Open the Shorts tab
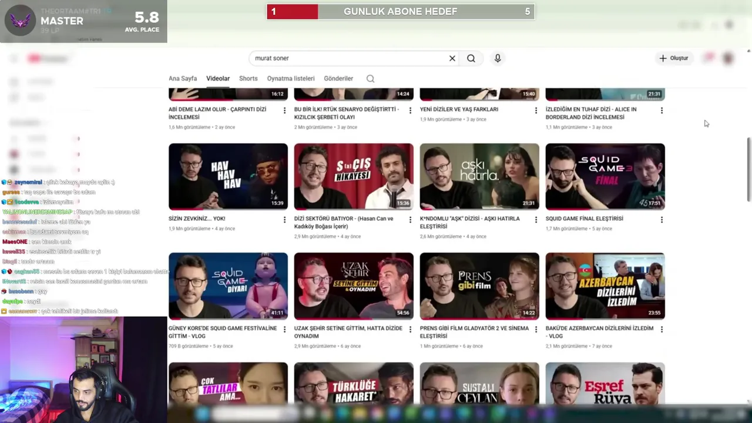The height and width of the screenshot is (423, 752). [x=249, y=78]
